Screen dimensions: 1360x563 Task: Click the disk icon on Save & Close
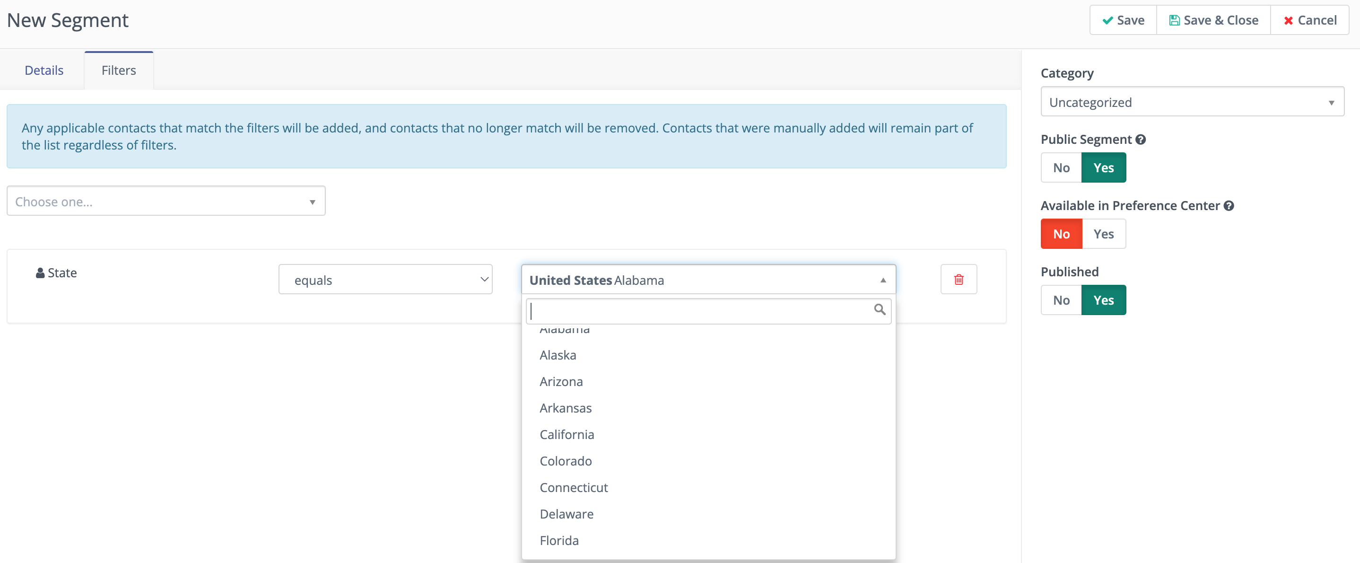point(1174,20)
